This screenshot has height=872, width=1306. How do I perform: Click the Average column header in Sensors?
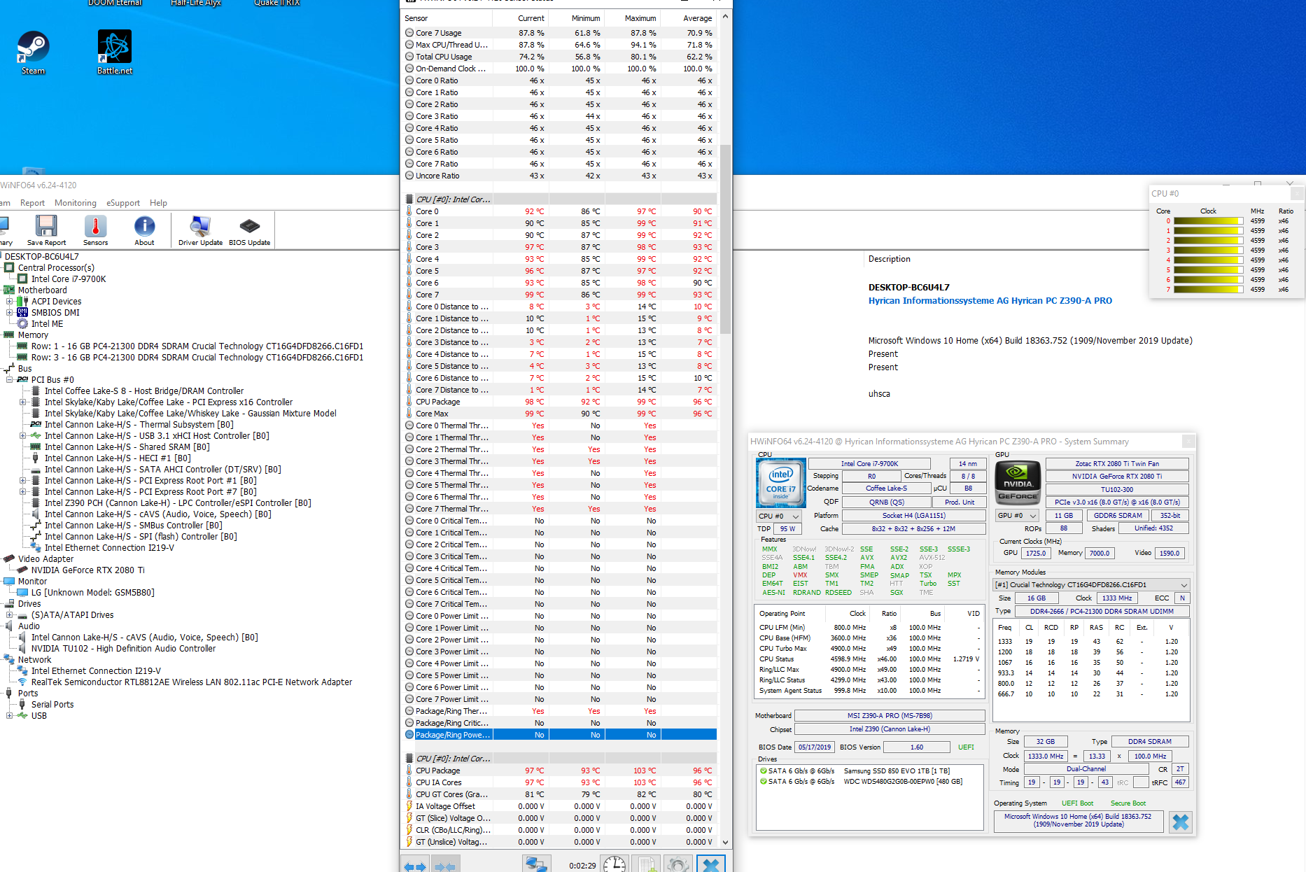pos(689,18)
